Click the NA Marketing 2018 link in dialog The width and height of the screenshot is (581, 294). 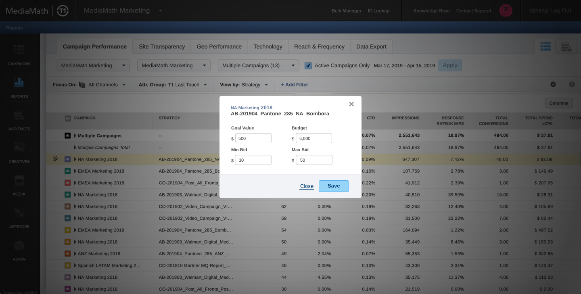(251, 108)
